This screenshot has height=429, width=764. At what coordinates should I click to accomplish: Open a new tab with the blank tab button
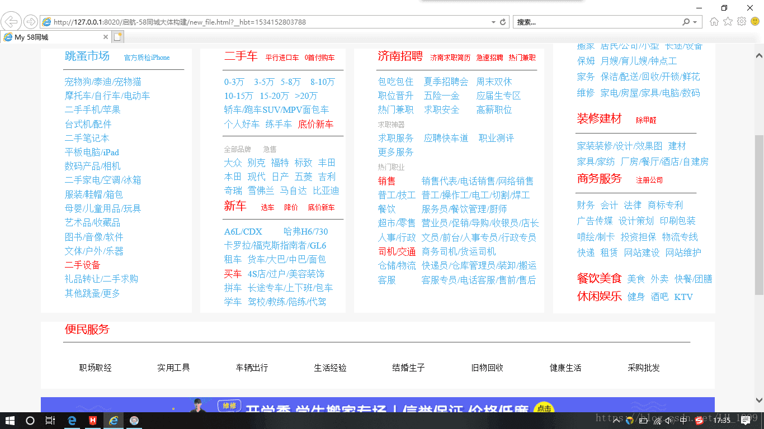click(117, 37)
